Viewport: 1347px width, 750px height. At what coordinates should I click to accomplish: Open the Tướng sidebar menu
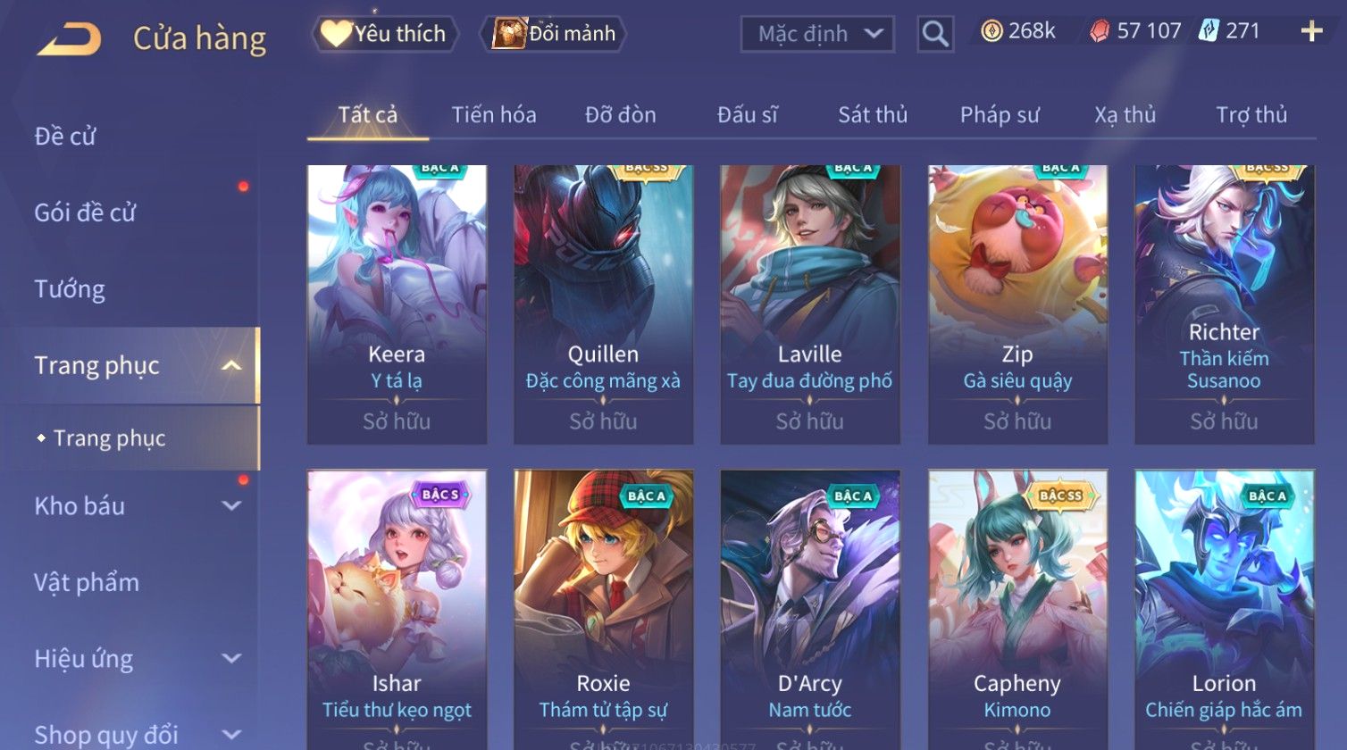(70, 289)
